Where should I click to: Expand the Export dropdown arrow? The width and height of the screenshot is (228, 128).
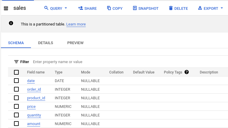point(222,8)
